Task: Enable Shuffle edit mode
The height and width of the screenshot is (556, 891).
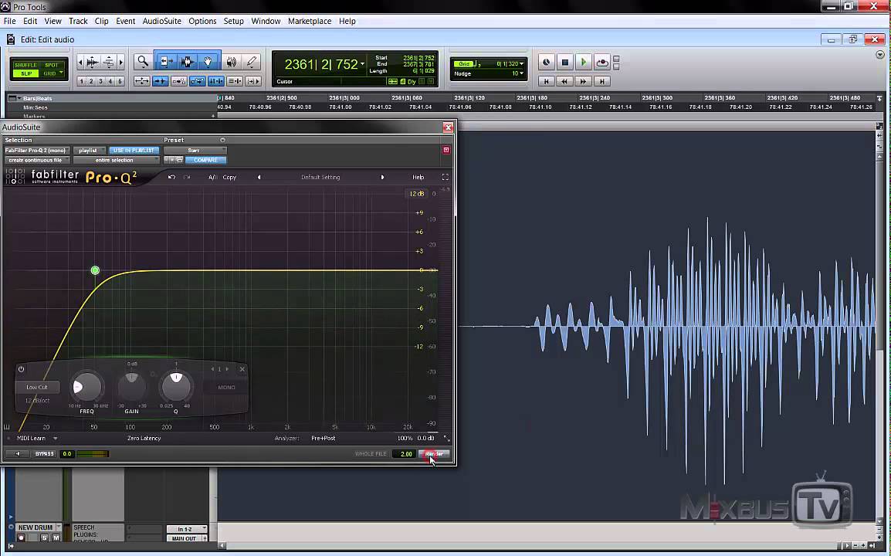Action: coord(25,65)
